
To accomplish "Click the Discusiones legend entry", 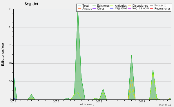I will coord(138,5).
